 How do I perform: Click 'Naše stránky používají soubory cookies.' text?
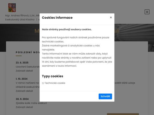(67, 29)
